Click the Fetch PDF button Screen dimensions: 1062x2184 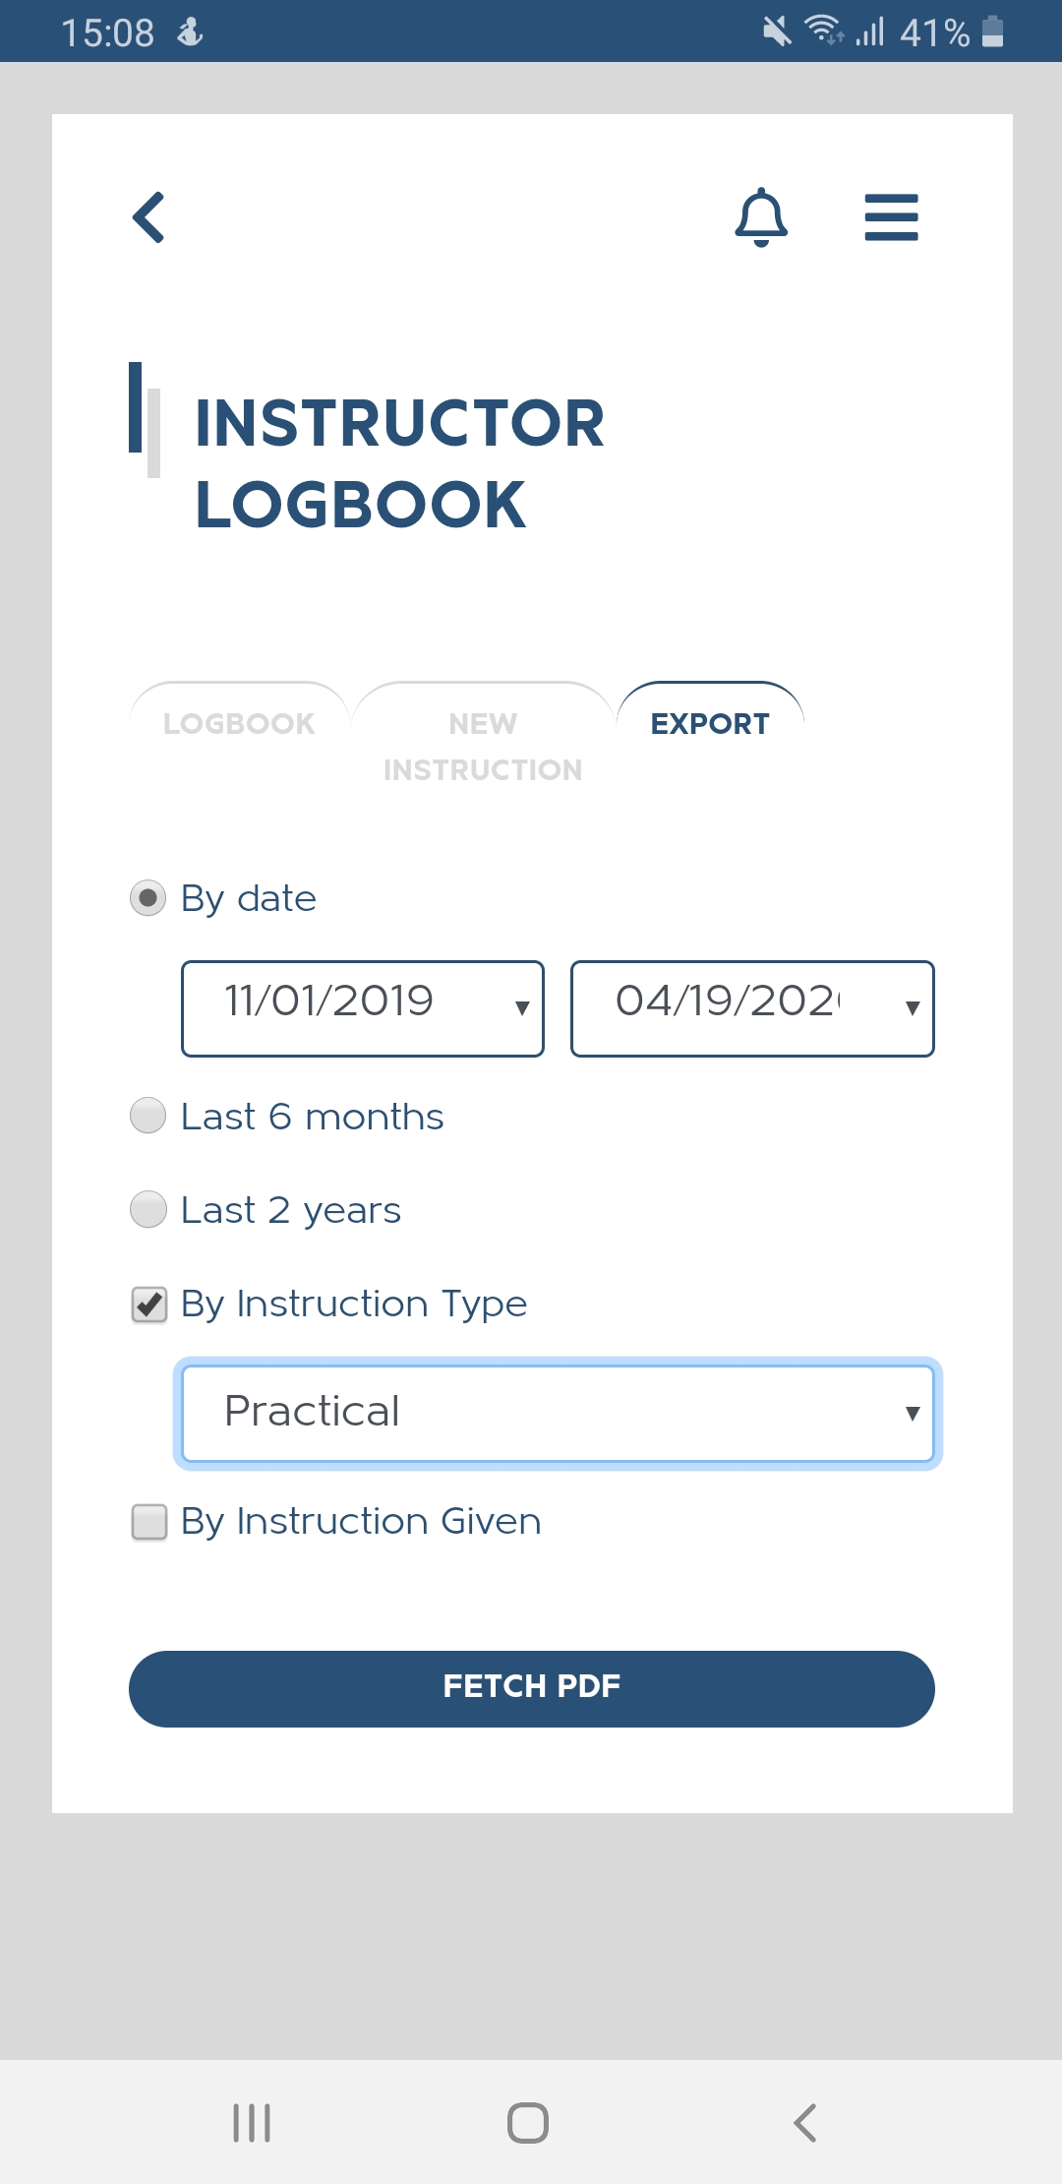[531, 1688]
